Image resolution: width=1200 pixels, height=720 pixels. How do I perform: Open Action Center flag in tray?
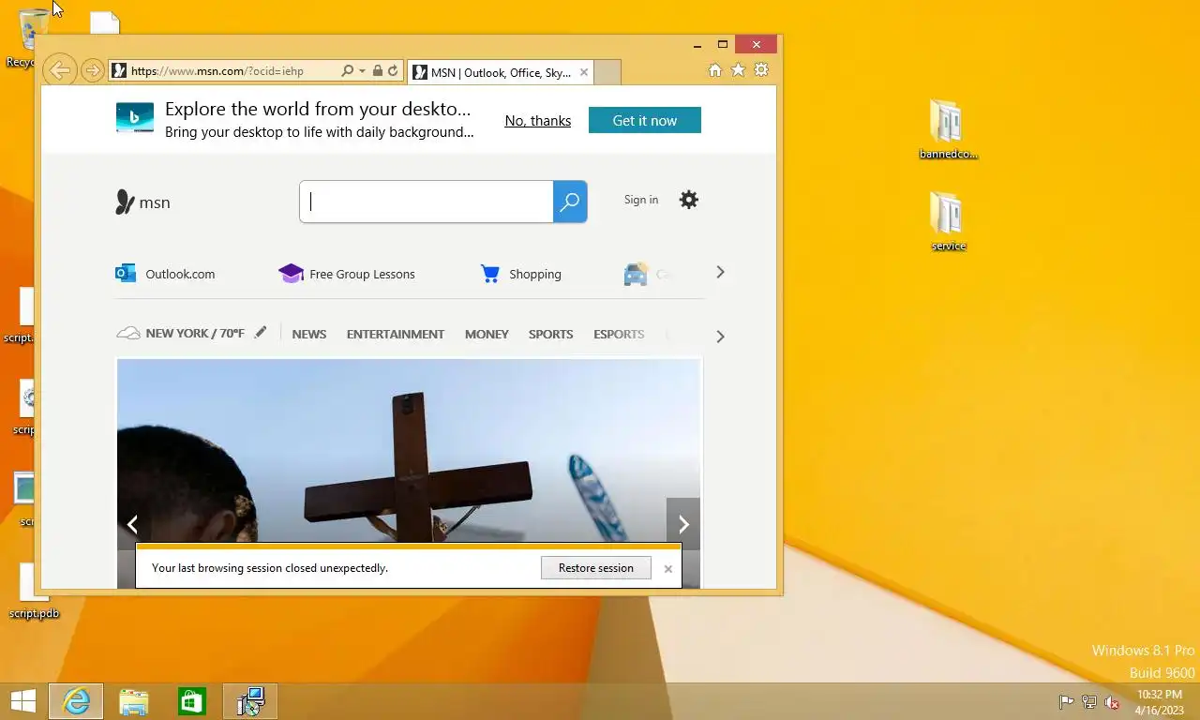coord(1066,702)
